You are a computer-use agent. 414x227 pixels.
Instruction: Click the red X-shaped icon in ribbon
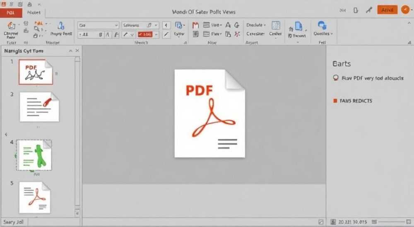click(237, 34)
